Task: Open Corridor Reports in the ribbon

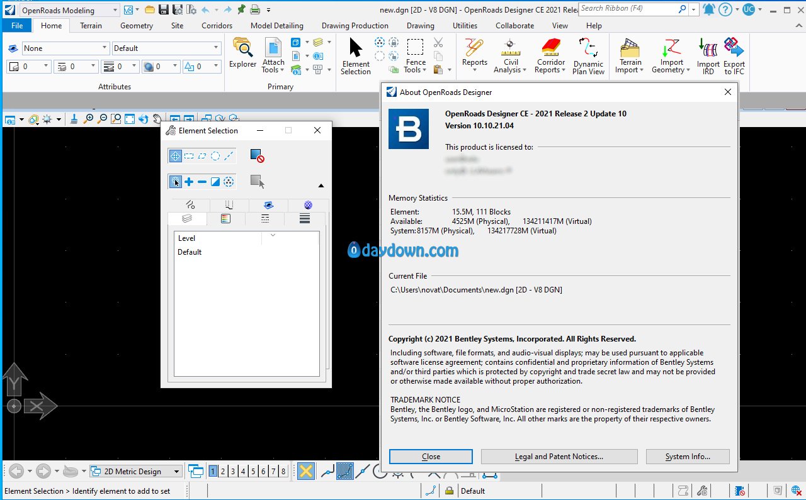Action: tap(551, 56)
